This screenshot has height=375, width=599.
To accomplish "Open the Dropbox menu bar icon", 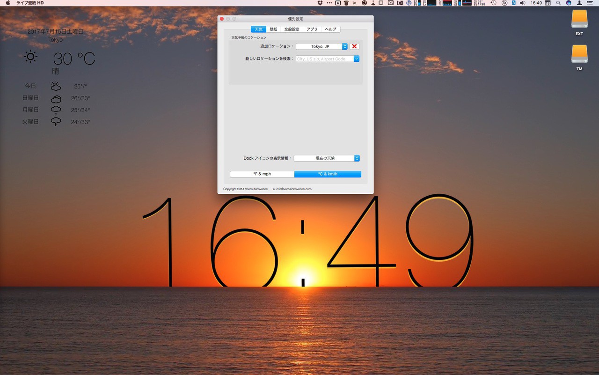I will (x=321, y=3).
